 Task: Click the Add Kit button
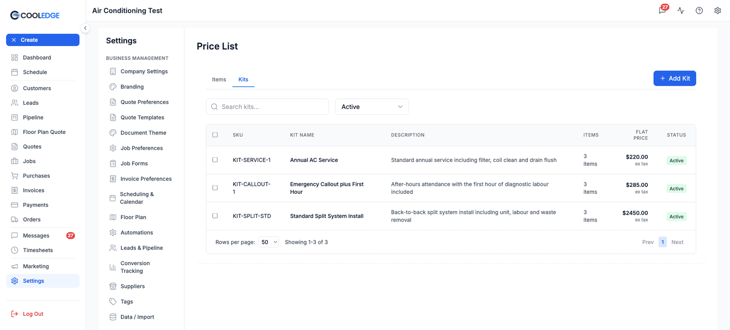tap(675, 78)
